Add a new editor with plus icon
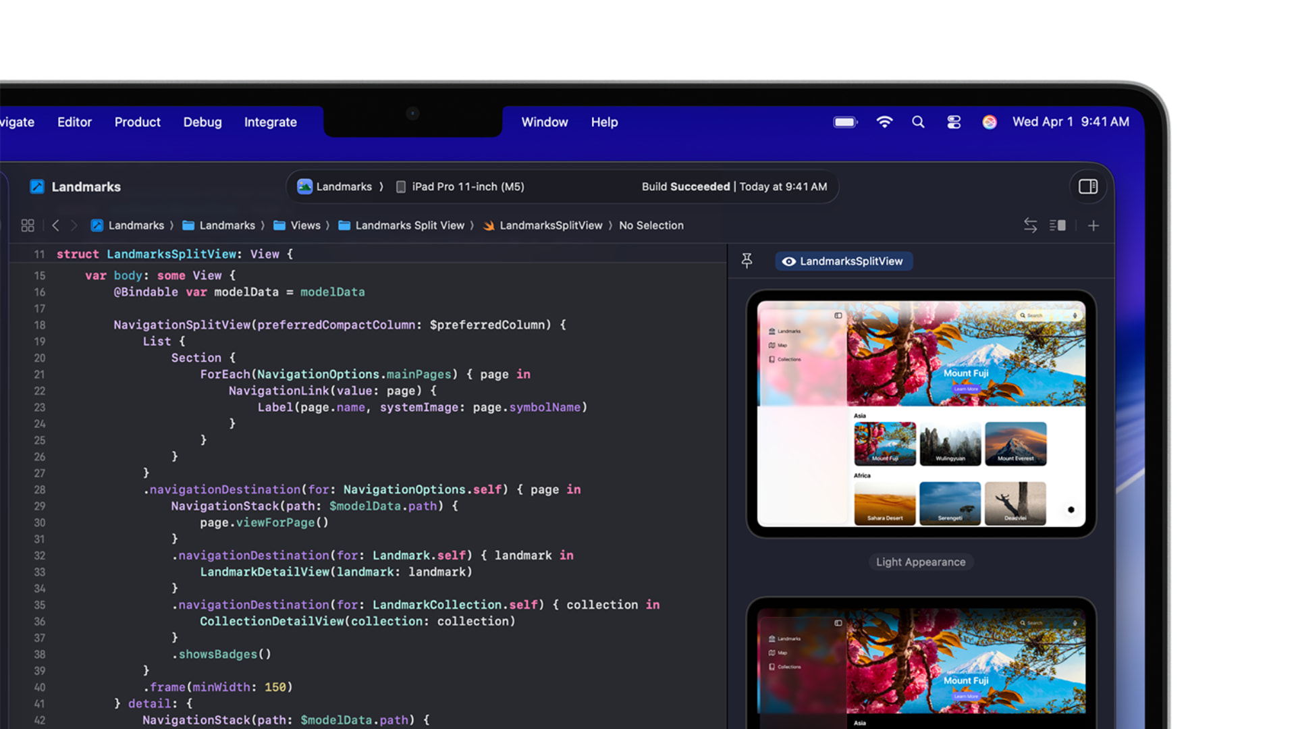 [1093, 225]
